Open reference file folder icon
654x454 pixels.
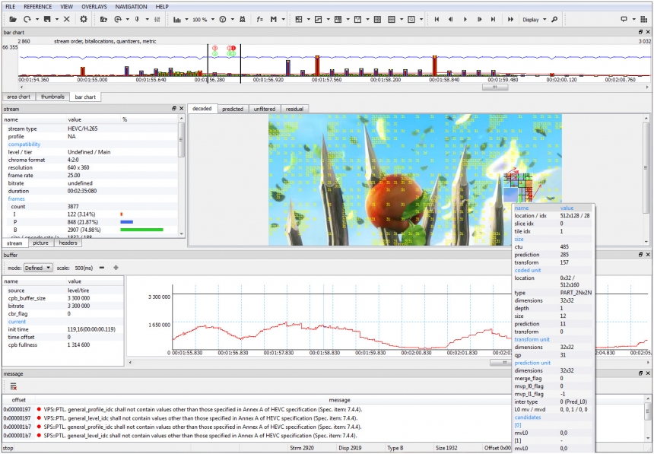click(x=104, y=19)
